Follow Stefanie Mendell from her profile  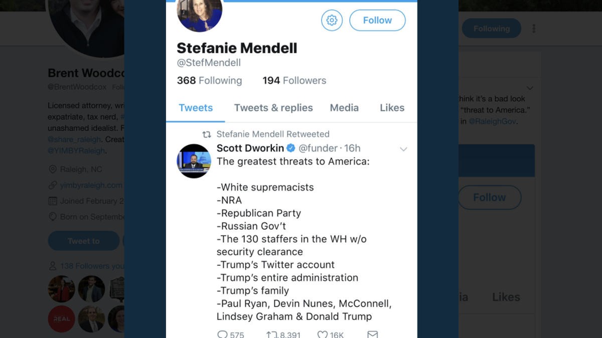coord(377,20)
